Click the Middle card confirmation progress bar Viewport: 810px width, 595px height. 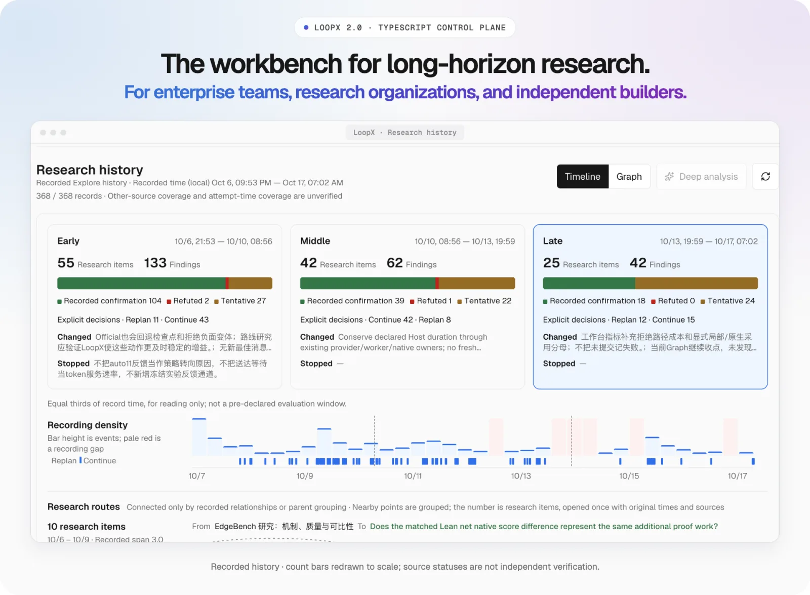(x=408, y=283)
